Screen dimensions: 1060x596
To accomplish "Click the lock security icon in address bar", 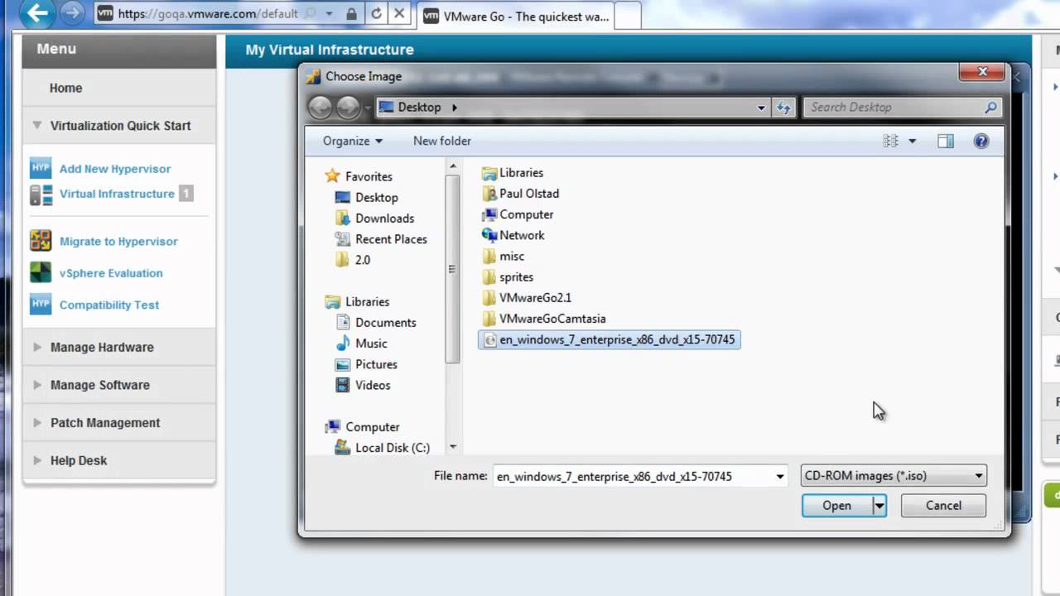I will (x=352, y=14).
